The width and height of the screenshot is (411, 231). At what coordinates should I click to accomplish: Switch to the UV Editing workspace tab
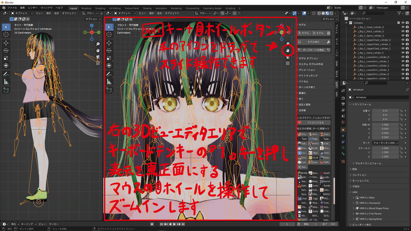click(115, 8)
